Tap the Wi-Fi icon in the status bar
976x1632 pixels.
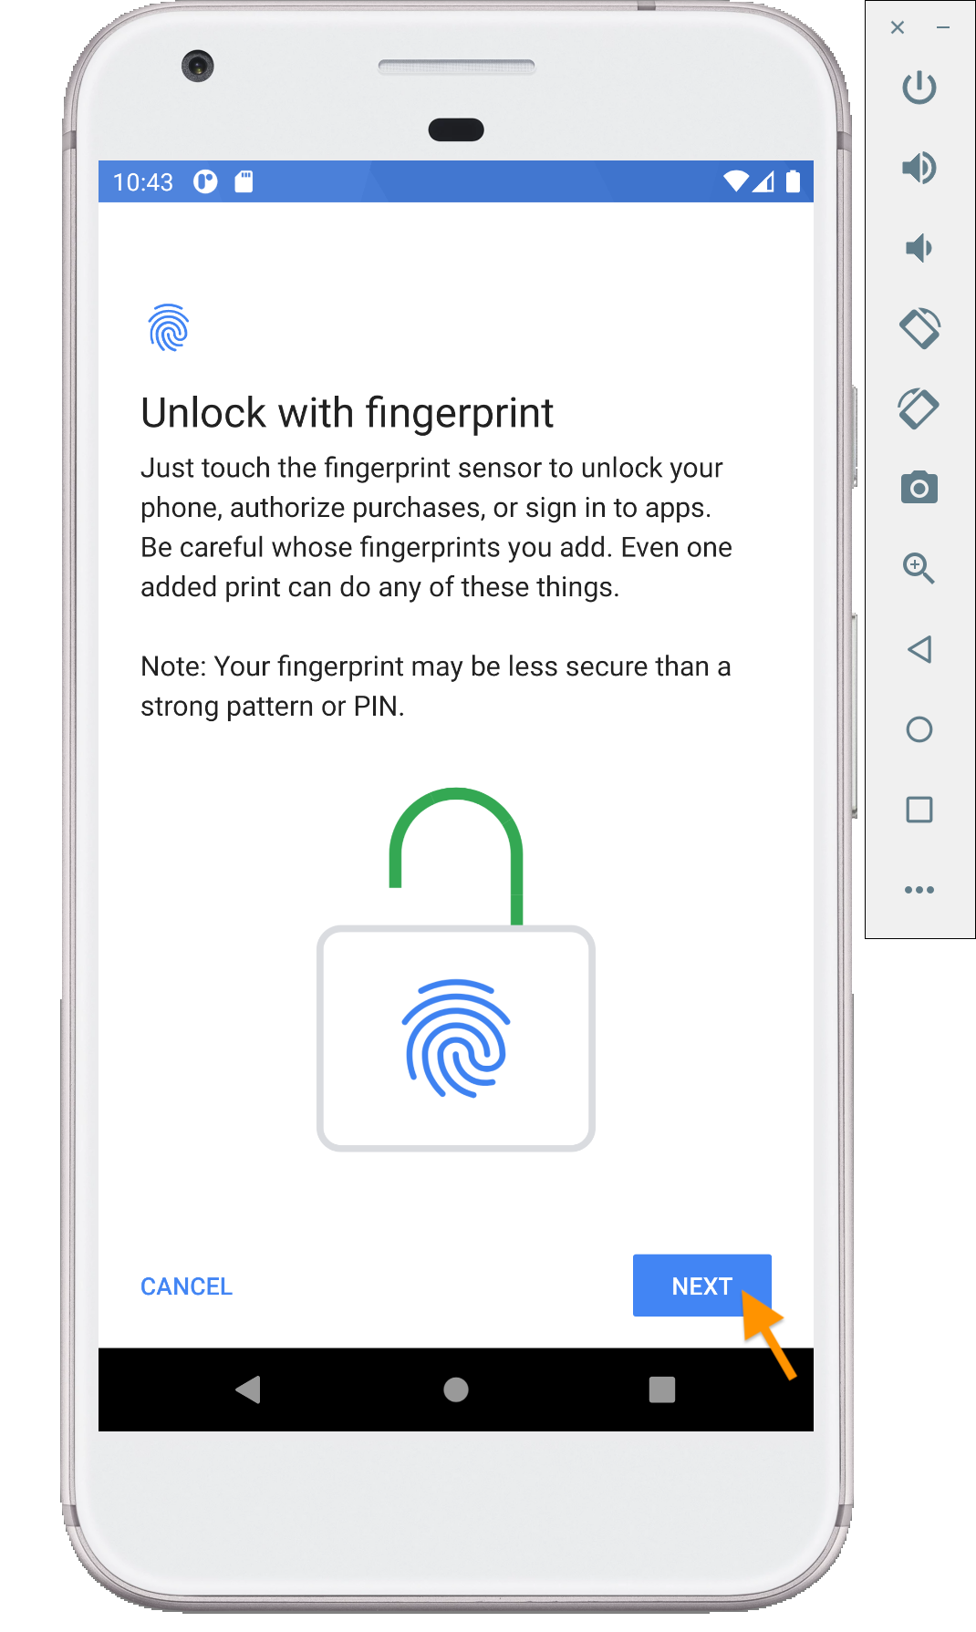point(735,181)
